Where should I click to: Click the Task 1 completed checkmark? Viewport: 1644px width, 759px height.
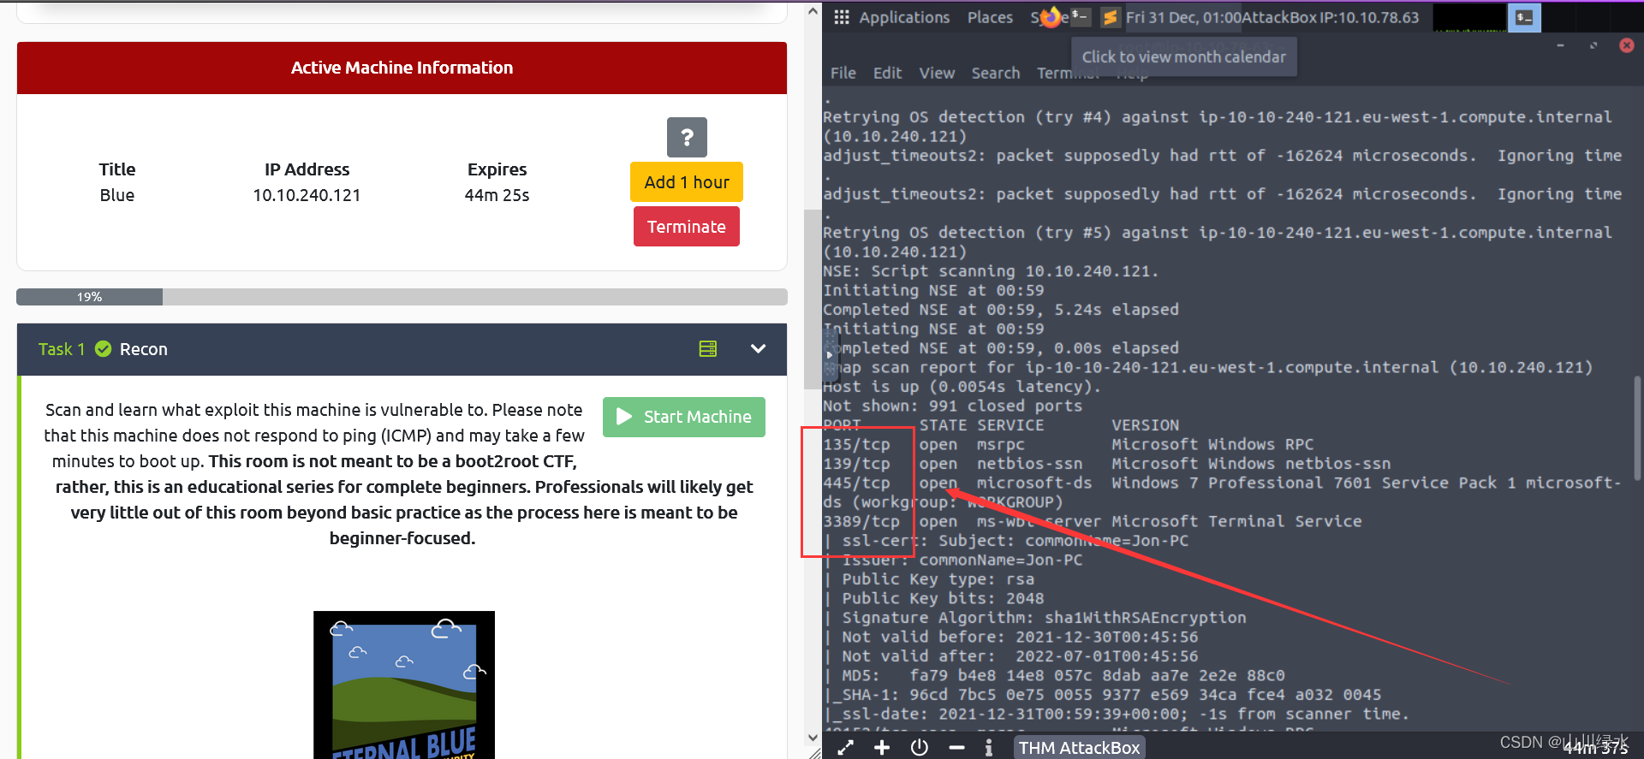(x=104, y=349)
